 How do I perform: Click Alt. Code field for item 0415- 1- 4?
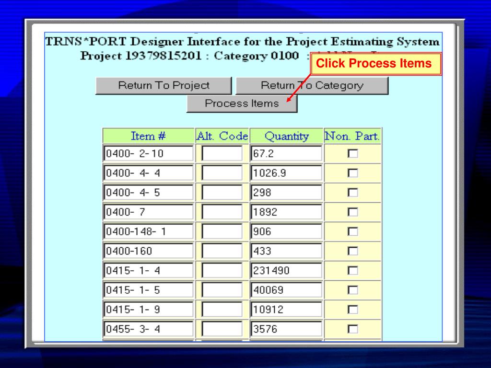[222, 270]
